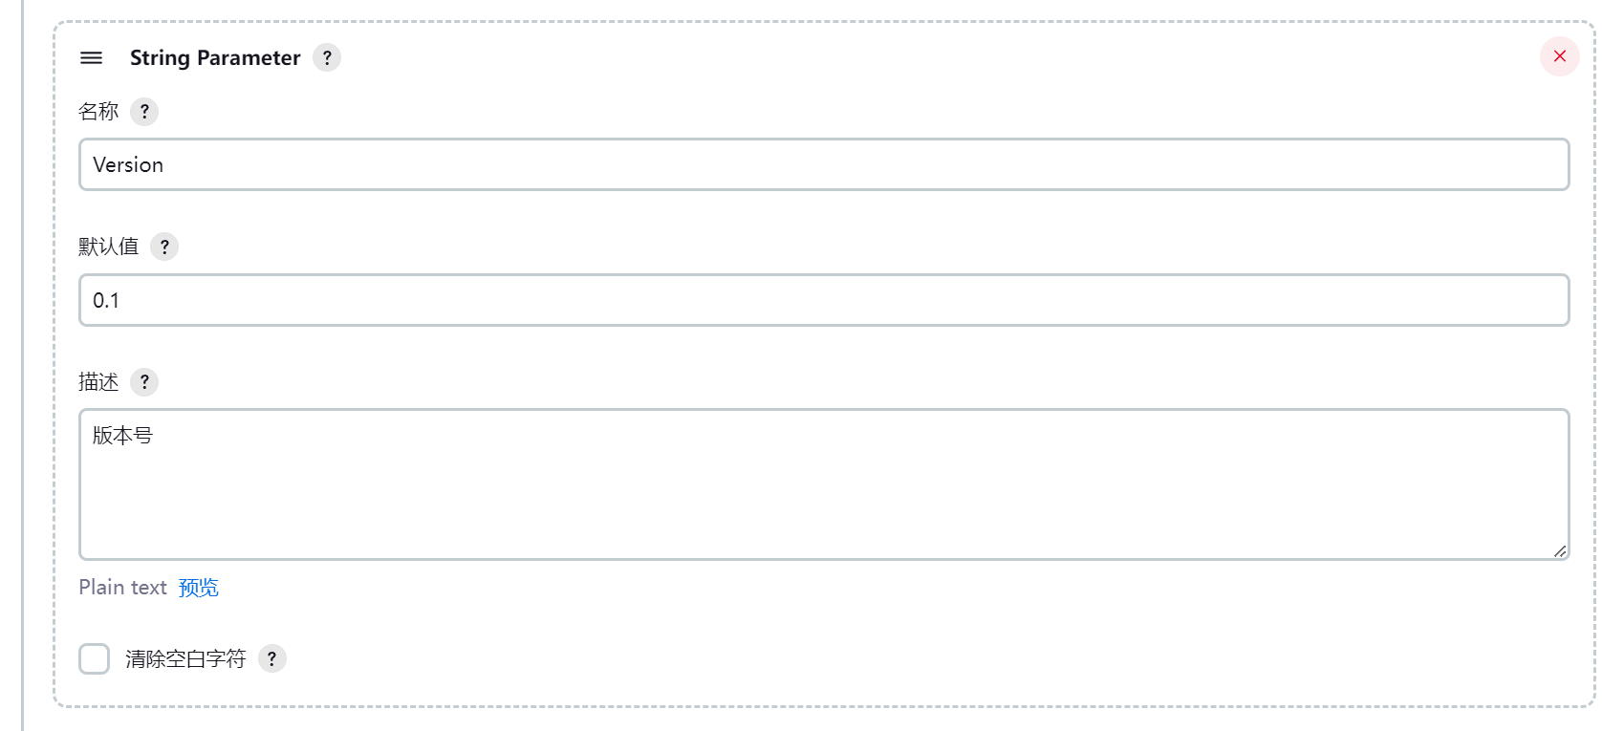Screen dimensions: 1602x731
Task: Click the 描述 field label
Action: pos(98,382)
